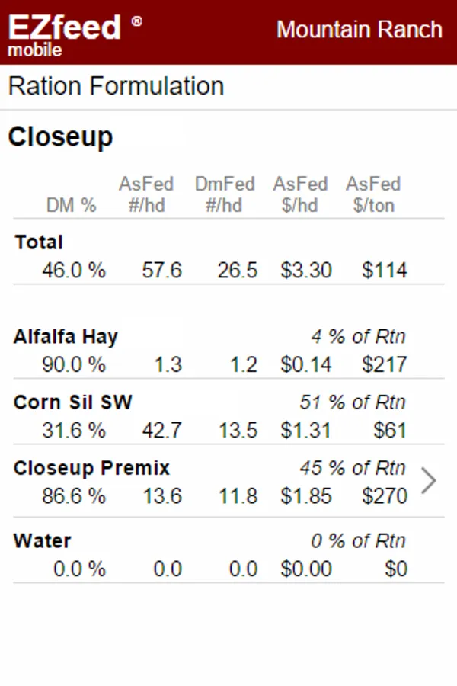Click the DmFed #/hd column header
Image resolution: width=457 pixels, height=686 pixels.
pyautogui.click(x=225, y=194)
